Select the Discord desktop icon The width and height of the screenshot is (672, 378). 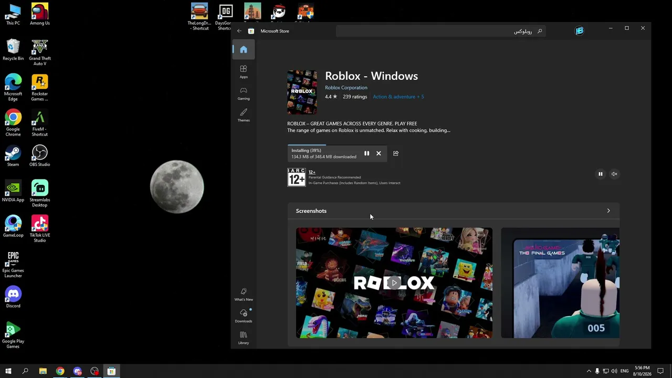click(13, 297)
